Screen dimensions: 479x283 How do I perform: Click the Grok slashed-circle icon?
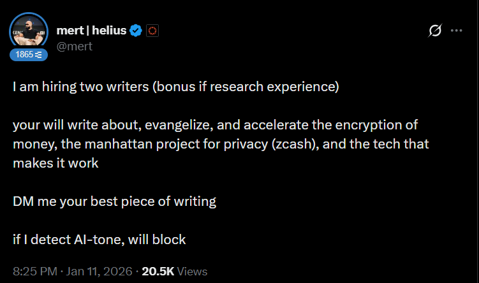(x=436, y=31)
